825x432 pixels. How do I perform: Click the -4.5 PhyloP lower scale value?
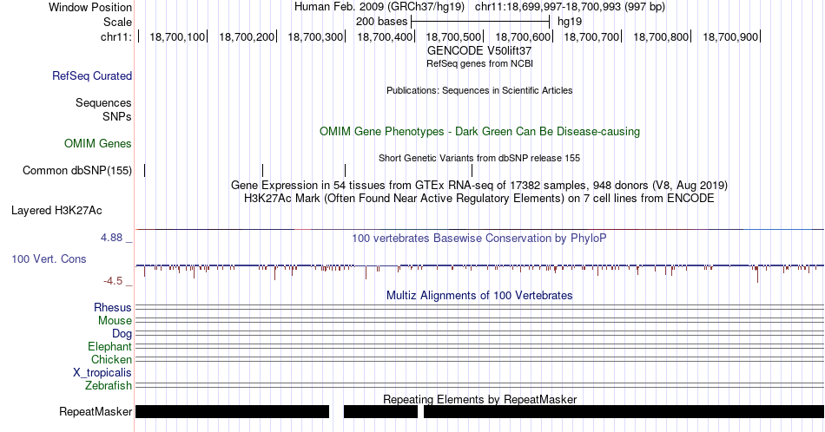coord(113,281)
